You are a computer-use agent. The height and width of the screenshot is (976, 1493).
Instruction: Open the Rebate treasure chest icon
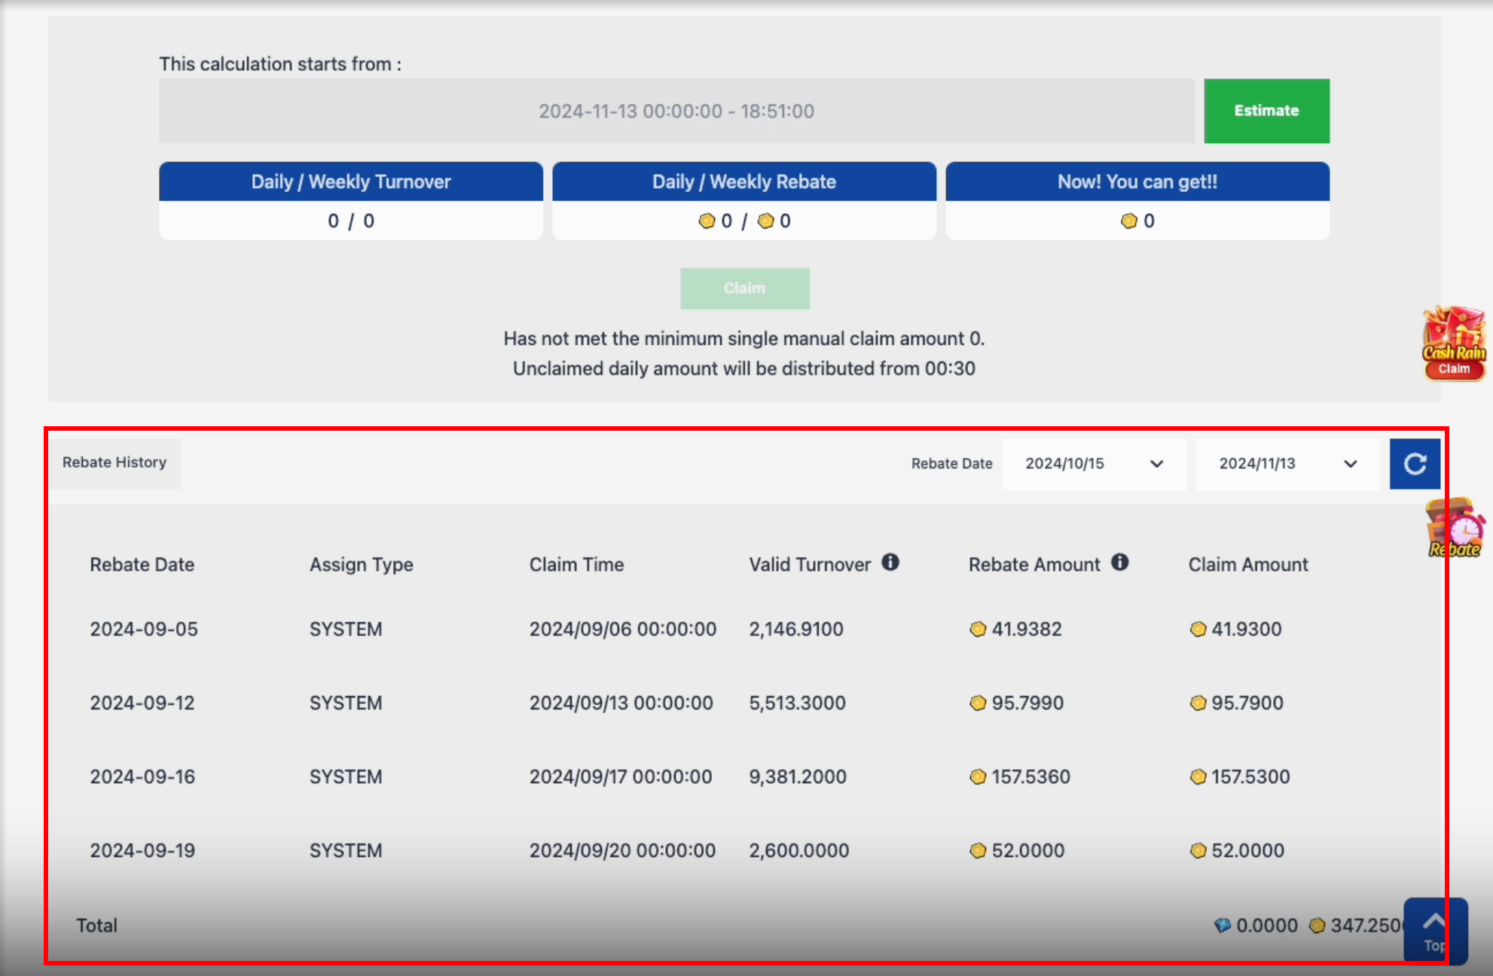(x=1455, y=529)
